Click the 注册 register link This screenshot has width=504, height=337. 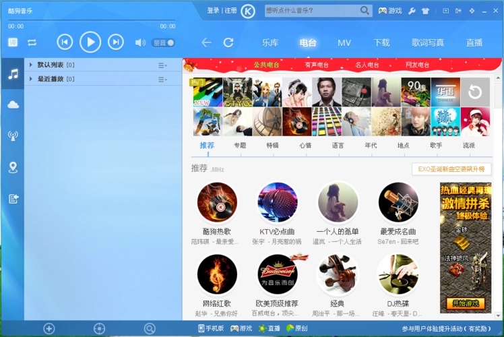tap(230, 11)
